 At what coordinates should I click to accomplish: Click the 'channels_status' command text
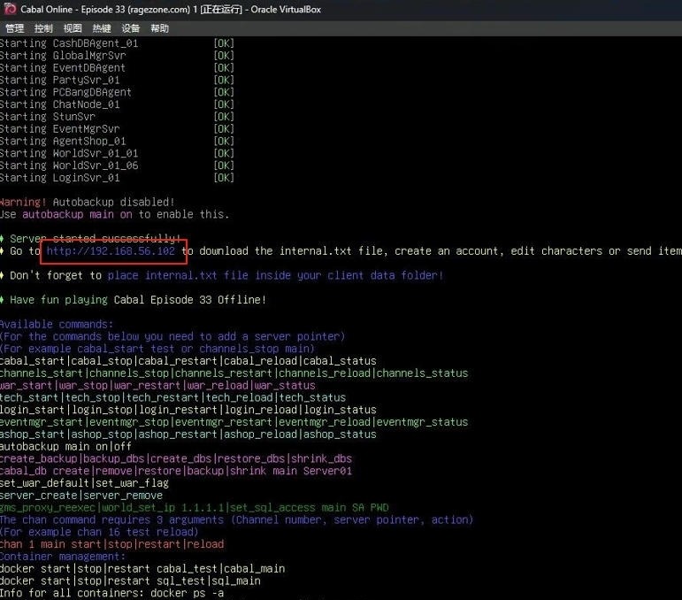[x=422, y=373]
